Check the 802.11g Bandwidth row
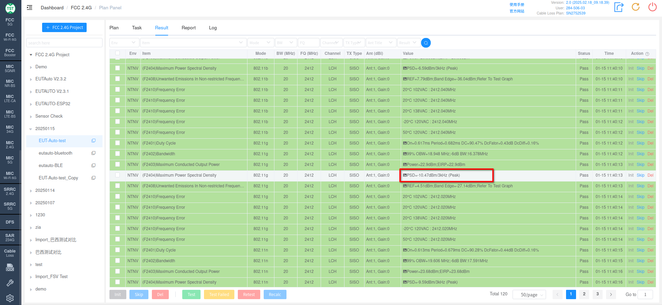This screenshot has height=305, width=662. [117, 154]
